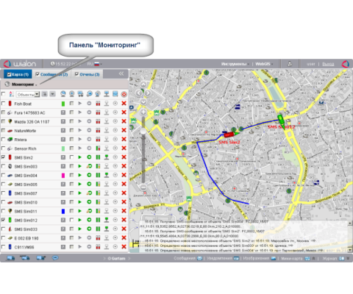
Task: Switch to the Сообщения (2) tab
Action: click(51, 74)
